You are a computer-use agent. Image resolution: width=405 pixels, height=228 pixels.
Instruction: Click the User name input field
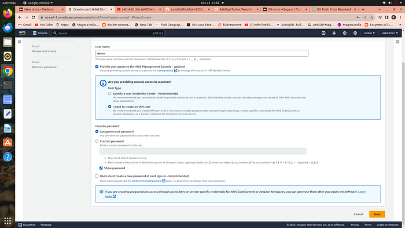202,53
